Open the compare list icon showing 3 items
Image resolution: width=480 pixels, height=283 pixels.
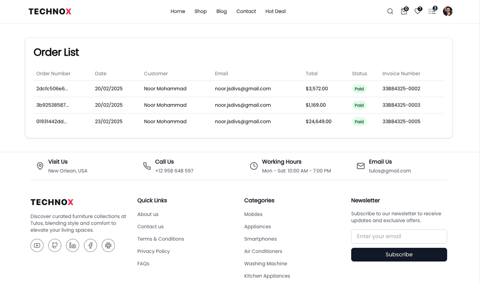point(432,11)
